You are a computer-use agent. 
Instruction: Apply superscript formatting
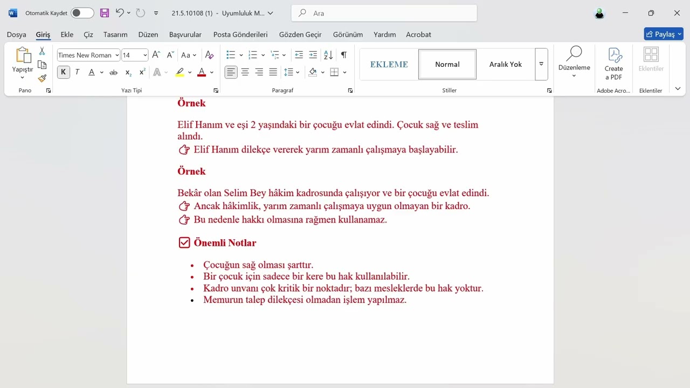coord(142,72)
